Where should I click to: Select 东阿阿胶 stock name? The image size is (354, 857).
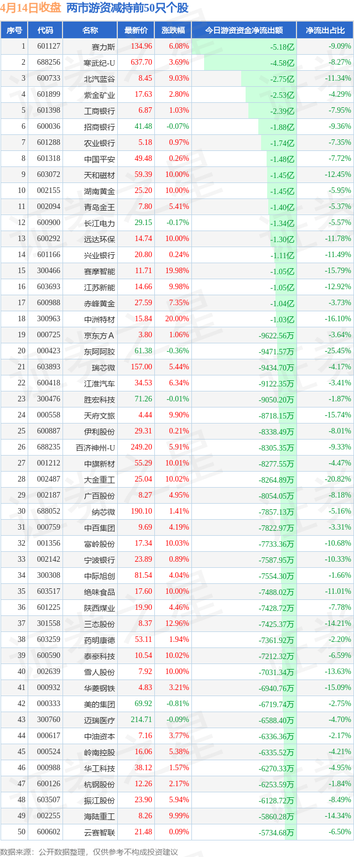click(x=100, y=352)
